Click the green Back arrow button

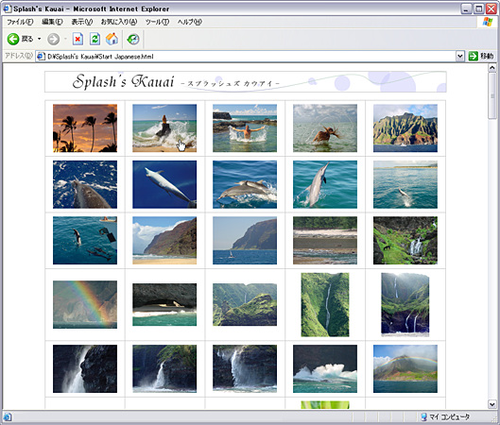click(13, 39)
